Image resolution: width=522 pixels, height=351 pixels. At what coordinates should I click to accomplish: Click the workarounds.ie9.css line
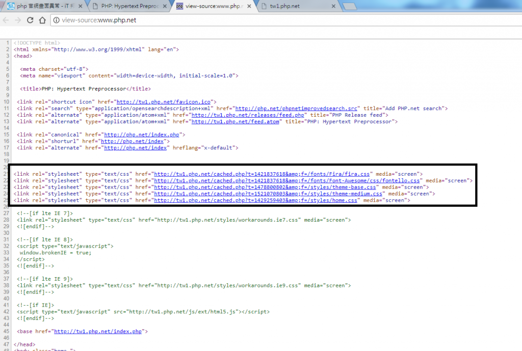coord(184,285)
